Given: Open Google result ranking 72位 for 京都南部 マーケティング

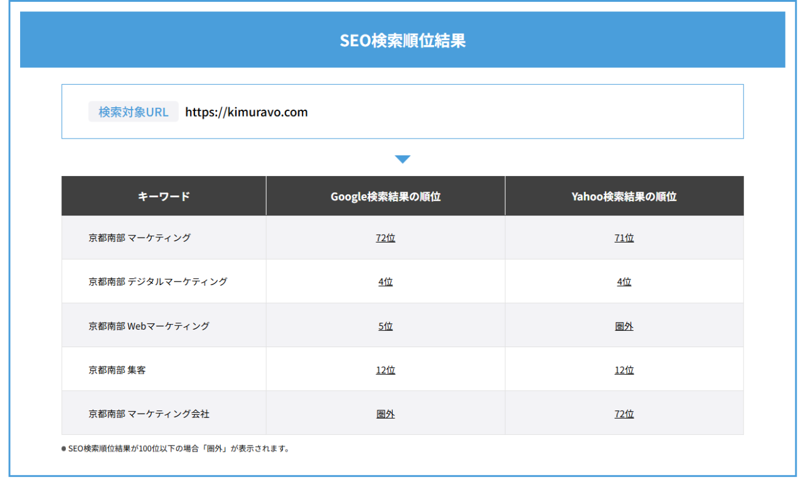Looking at the screenshot, I should pyautogui.click(x=385, y=237).
